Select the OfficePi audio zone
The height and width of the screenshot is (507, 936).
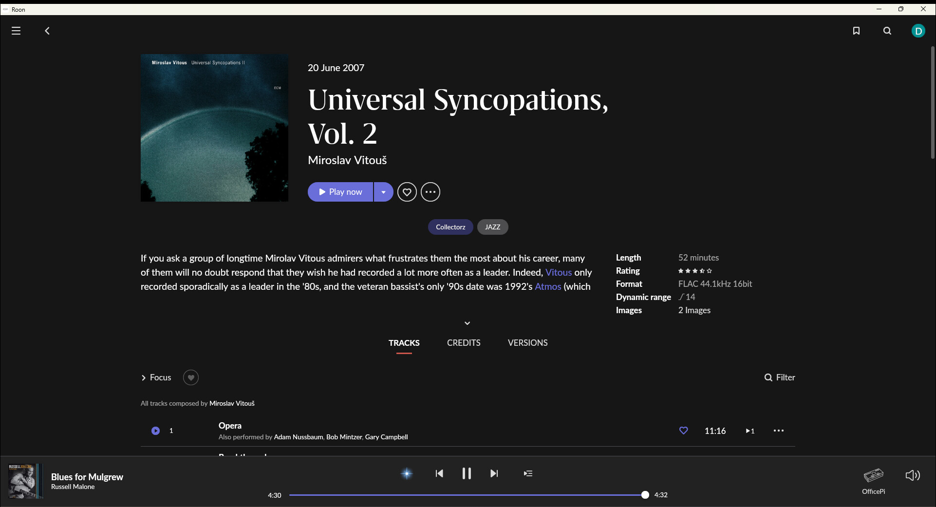[x=873, y=480]
